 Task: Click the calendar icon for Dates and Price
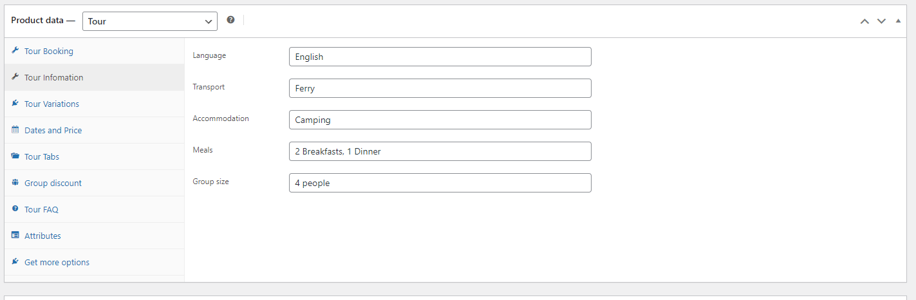pos(15,130)
